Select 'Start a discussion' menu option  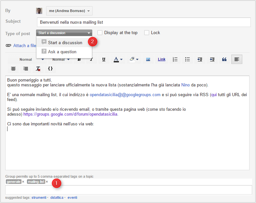click(x=65, y=43)
